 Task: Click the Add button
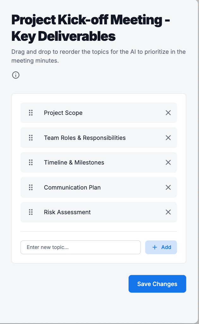[x=161, y=247]
